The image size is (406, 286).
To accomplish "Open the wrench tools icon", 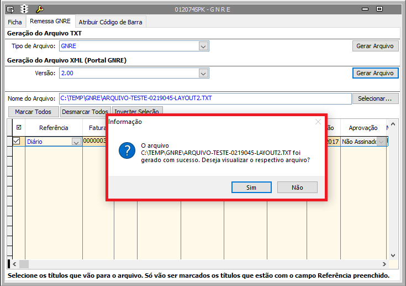I will pos(40,9).
